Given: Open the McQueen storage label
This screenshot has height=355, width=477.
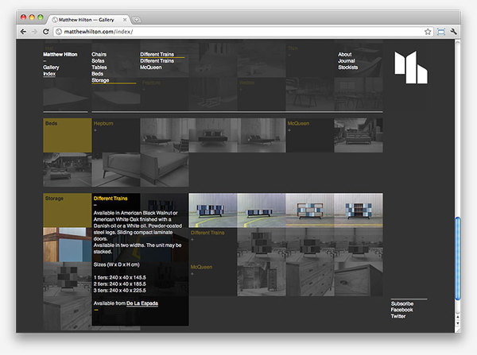Looking at the screenshot, I should [201, 267].
